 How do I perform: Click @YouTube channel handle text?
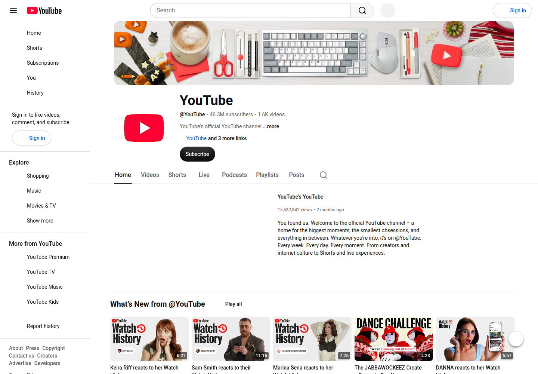point(192,114)
